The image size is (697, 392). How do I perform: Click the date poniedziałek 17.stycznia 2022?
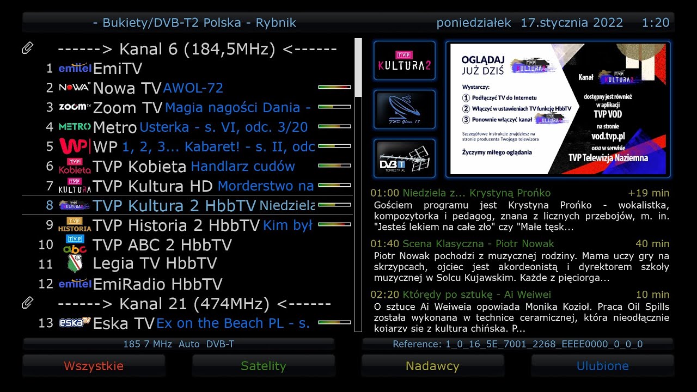coord(530,23)
